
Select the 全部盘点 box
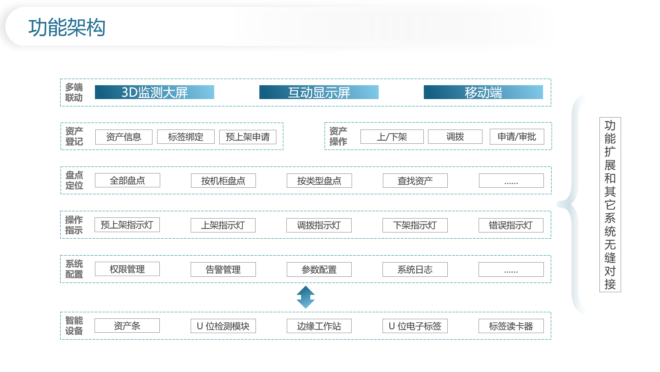(x=127, y=180)
